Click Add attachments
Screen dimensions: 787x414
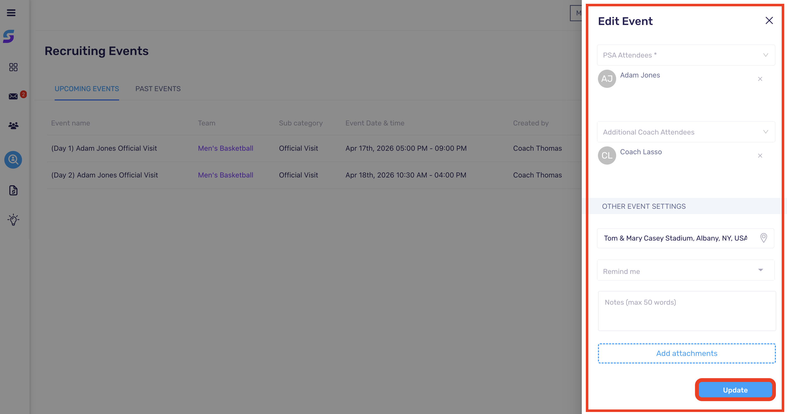point(686,353)
